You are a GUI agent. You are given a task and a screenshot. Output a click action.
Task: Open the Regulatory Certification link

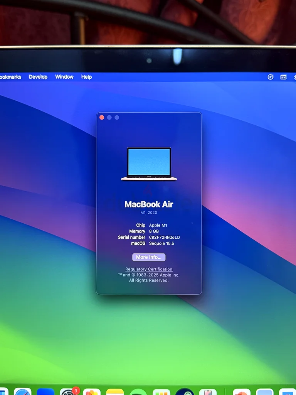pos(149,269)
